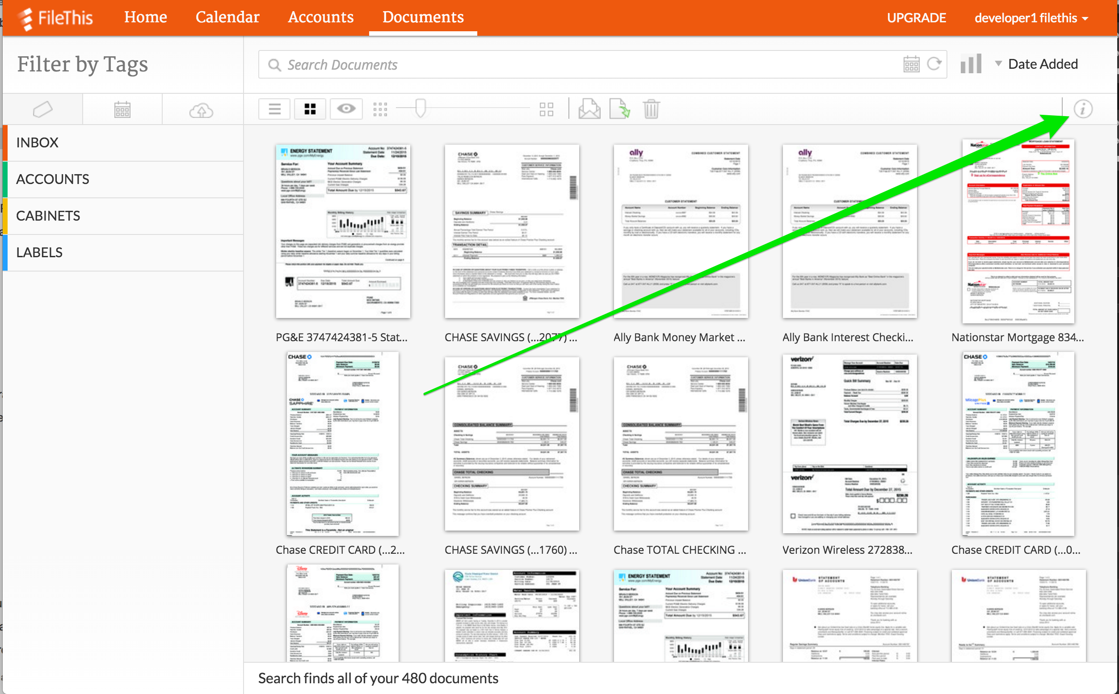
Task: Click the small thumbnails grid icon
Action: point(380,109)
